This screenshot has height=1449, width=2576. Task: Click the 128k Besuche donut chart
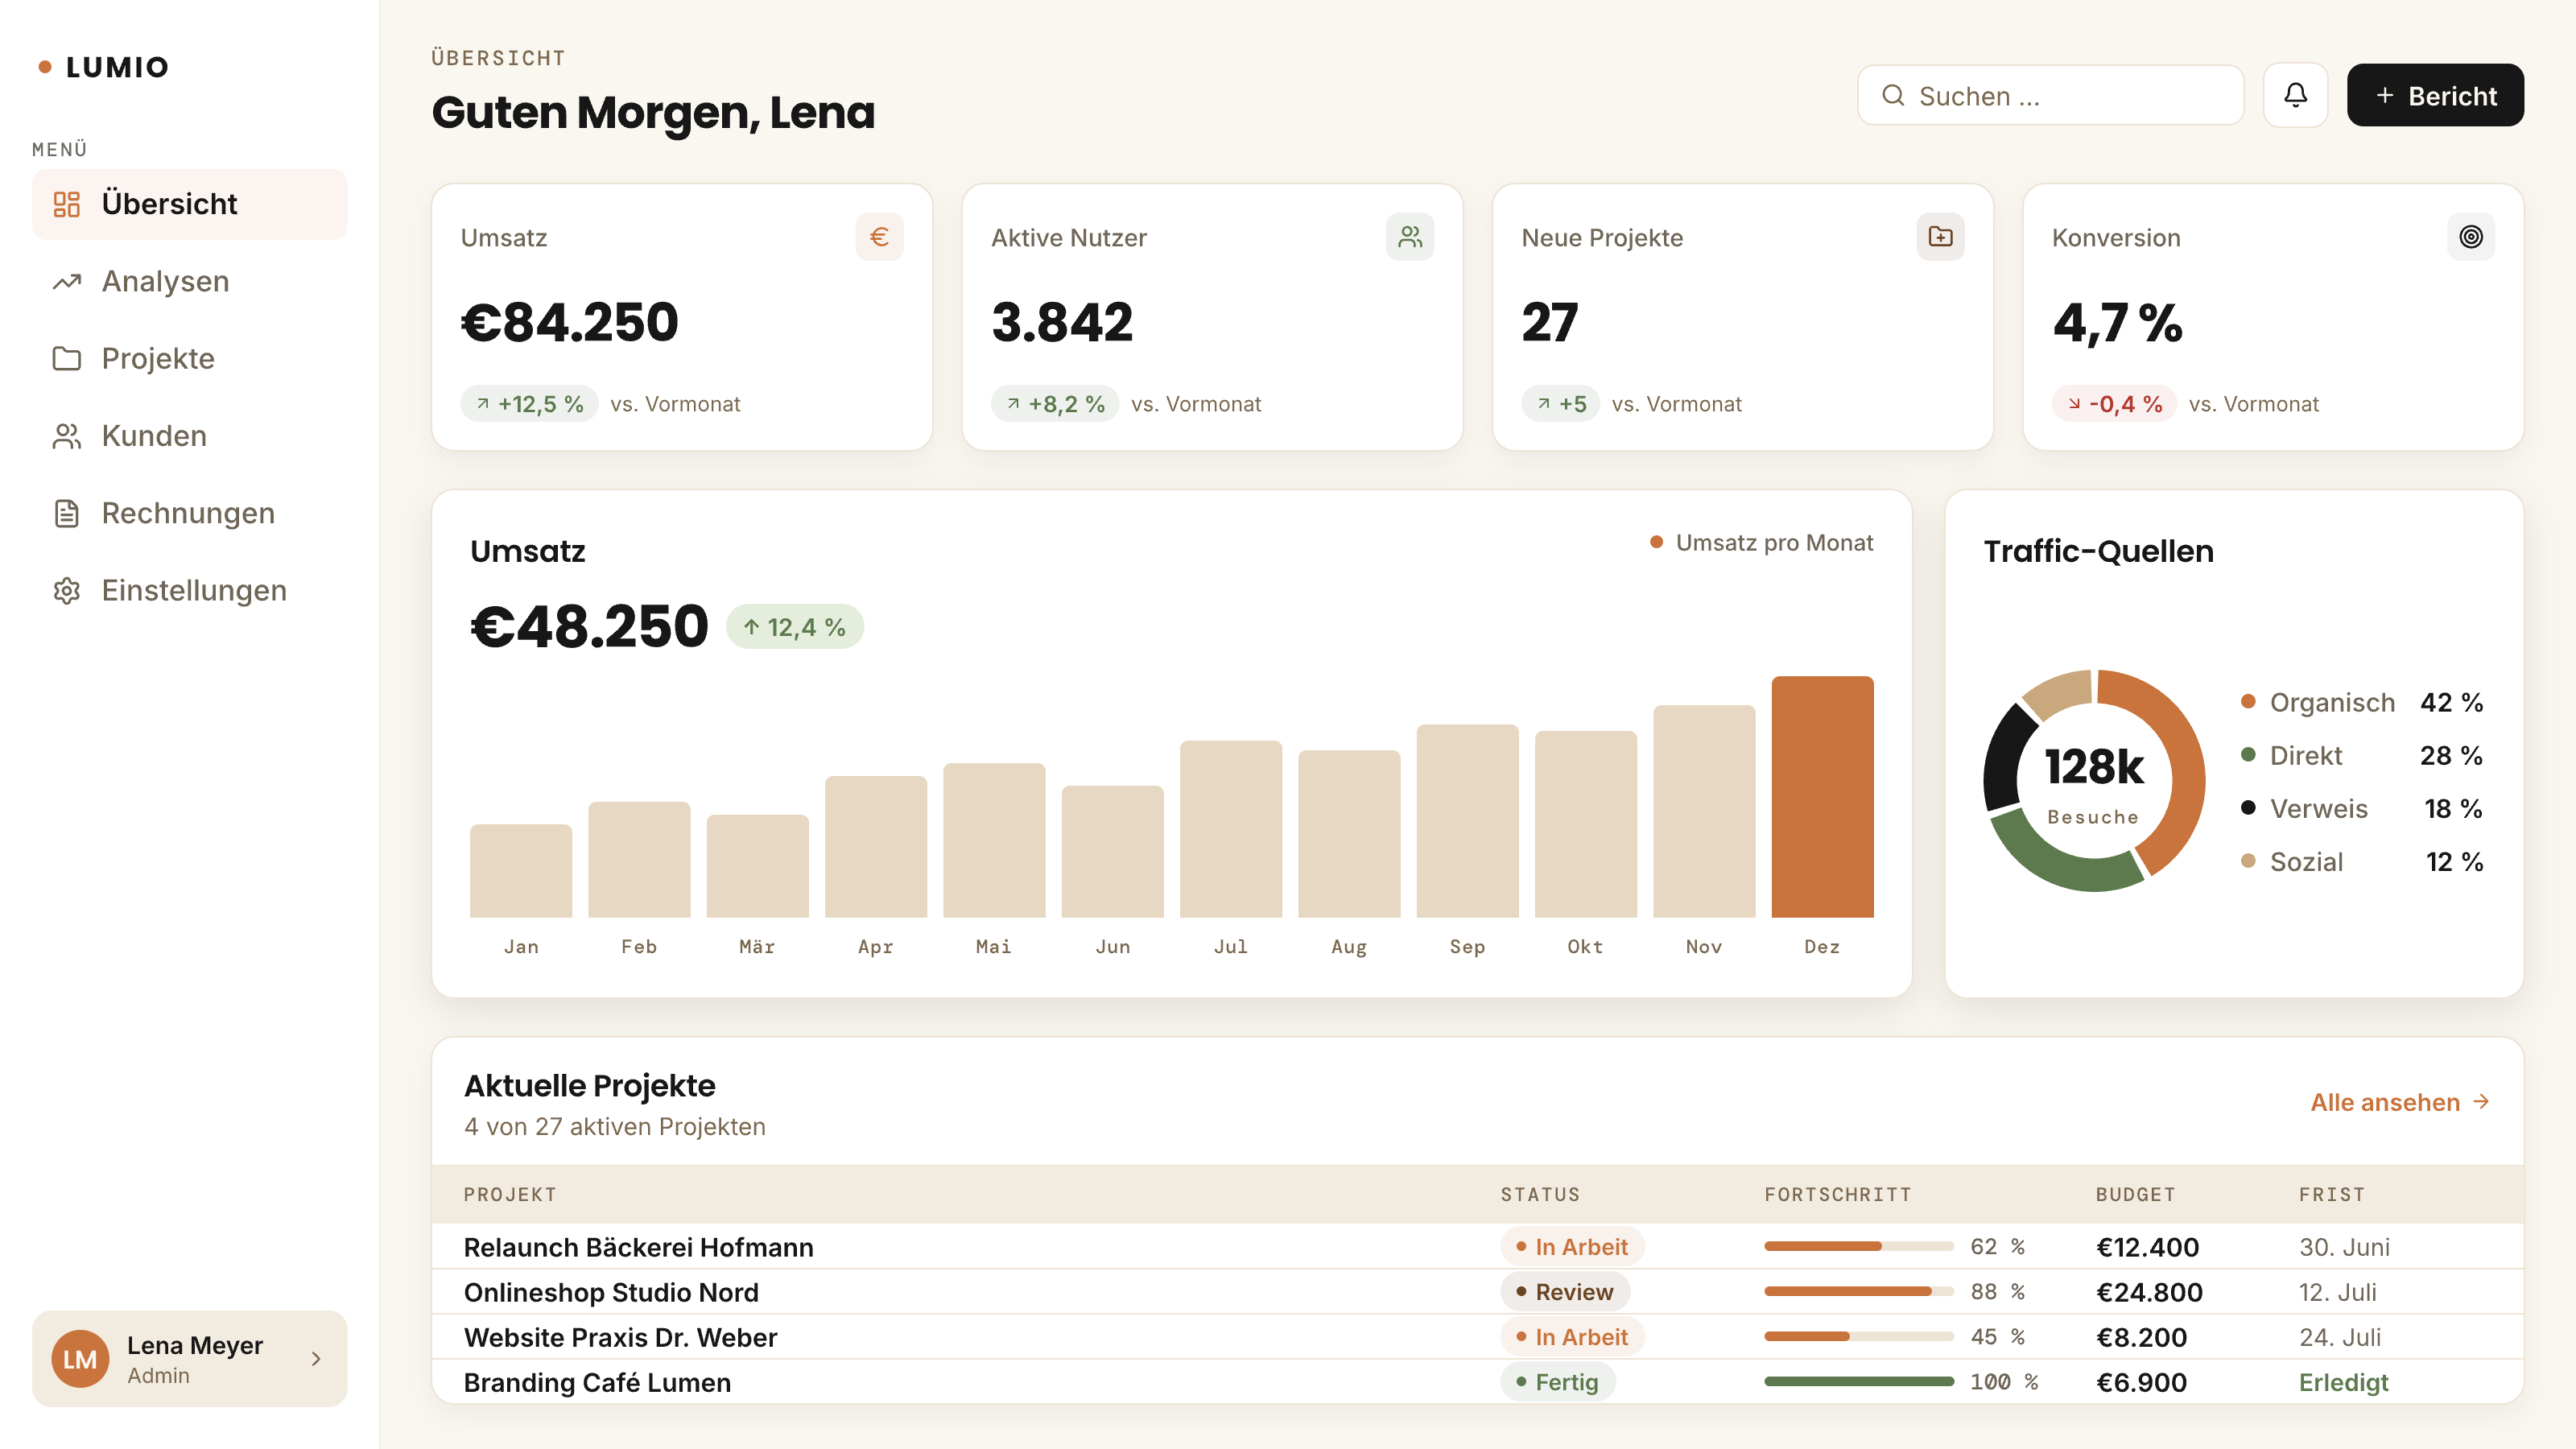click(2094, 781)
